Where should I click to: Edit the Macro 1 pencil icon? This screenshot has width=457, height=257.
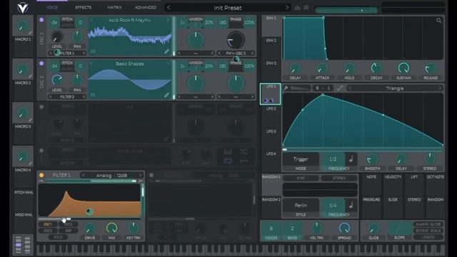[30, 33]
